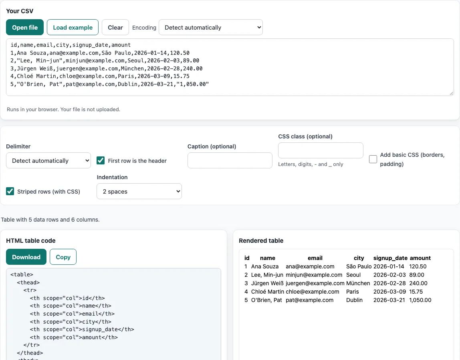Screen dimensions: 460x360
Task: Click the 'HTML table code' heading
Action: pyautogui.click(x=31, y=240)
